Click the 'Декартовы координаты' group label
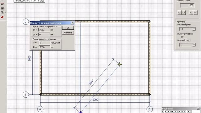 pos(45,26)
